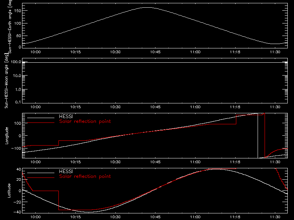This screenshot has width=294, height=220.
Task: Click white legend line sample in Latitude plot
Action: (x=41, y=173)
